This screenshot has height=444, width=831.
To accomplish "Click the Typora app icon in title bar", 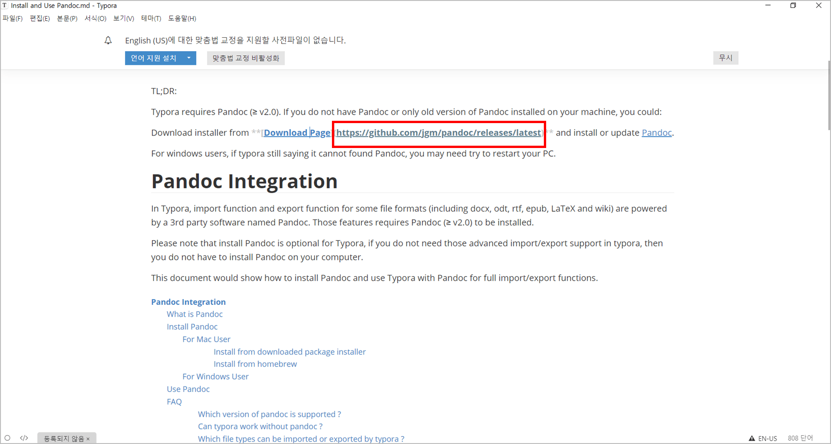I will (5, 6).
